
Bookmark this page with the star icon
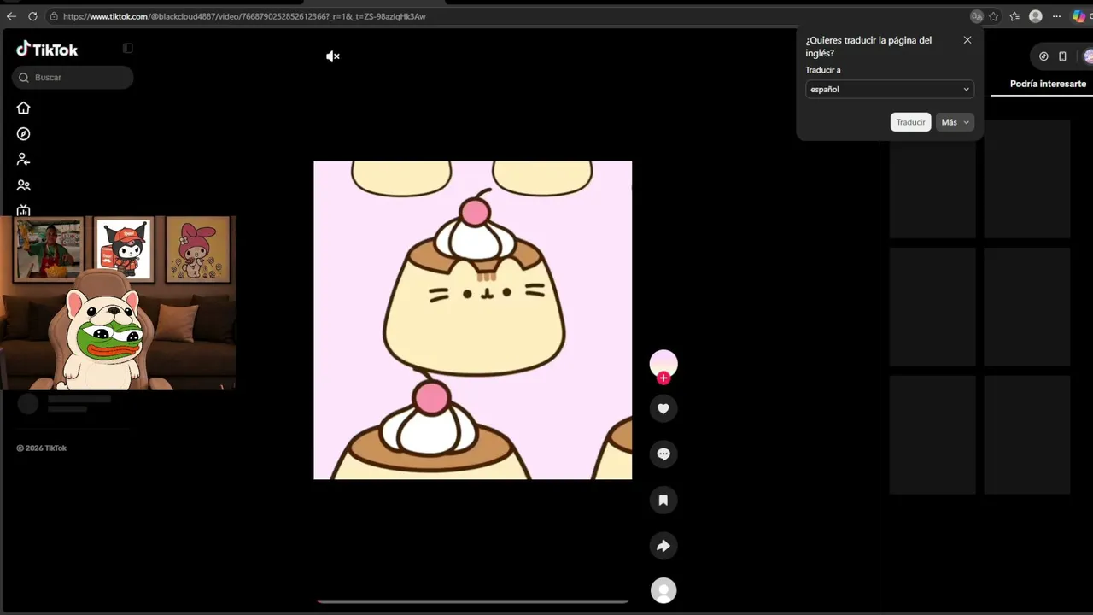pos(994,16)
